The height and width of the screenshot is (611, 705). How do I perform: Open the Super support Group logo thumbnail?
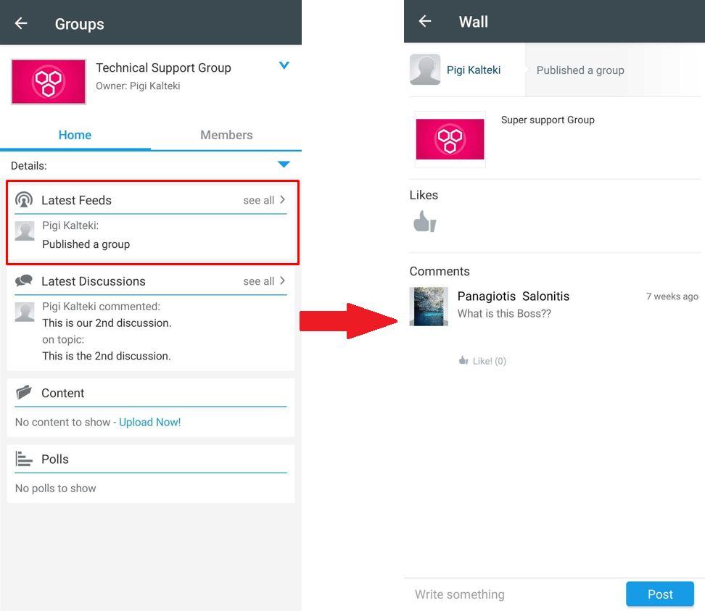[x=450, y=139]
